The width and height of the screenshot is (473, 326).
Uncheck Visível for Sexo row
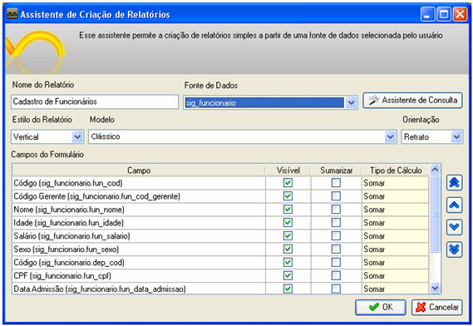(288, 249)
